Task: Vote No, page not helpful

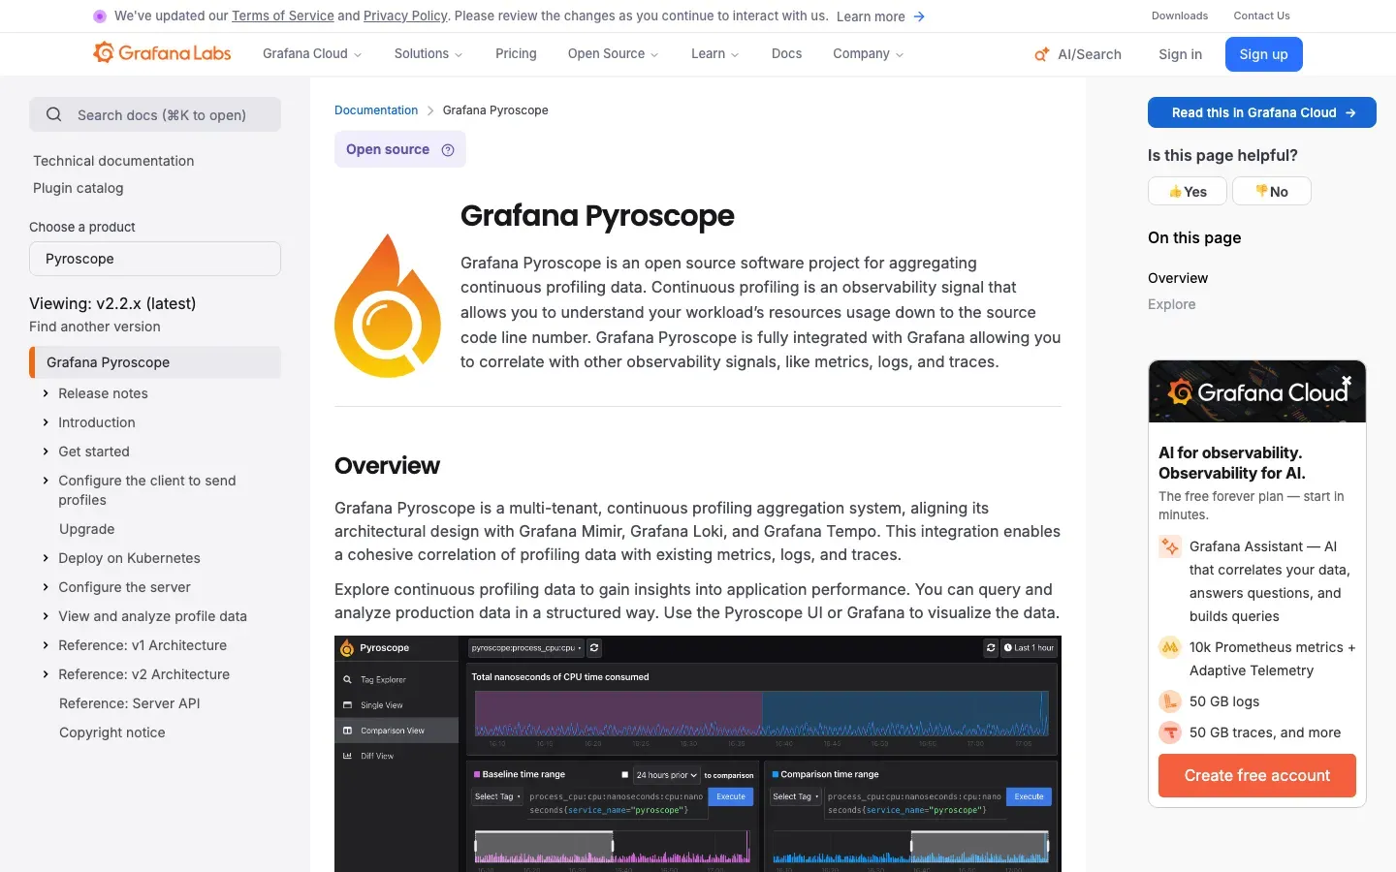Action: 1272,191
